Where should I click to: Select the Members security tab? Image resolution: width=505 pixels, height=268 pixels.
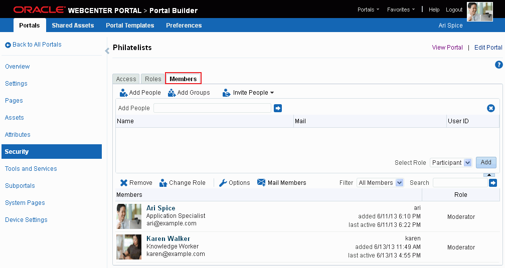[x=183, y=79]
